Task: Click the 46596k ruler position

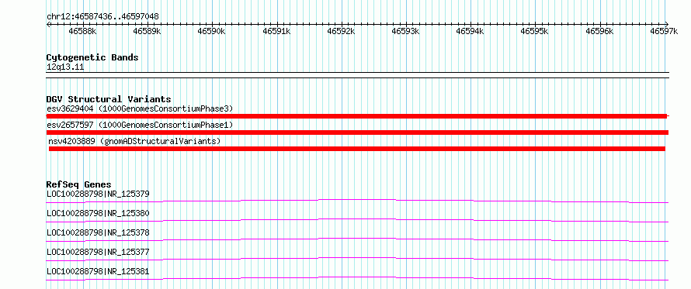Action: [x=600, y=31]
